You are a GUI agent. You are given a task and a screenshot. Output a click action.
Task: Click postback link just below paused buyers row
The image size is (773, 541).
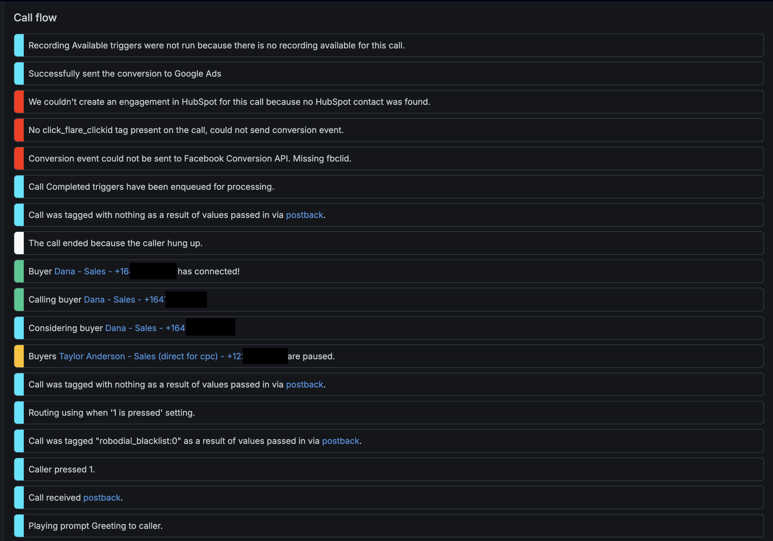(304, 384)
